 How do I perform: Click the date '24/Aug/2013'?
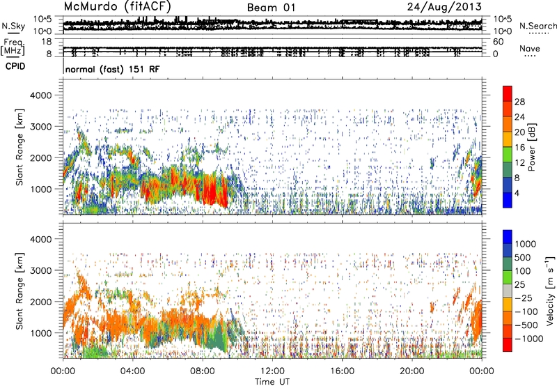point(444,7)
